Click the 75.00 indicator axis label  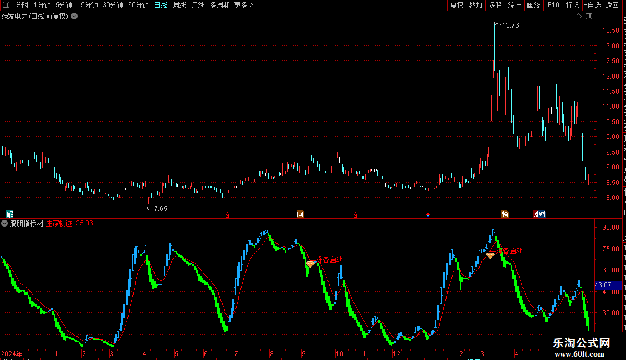pos(610,249)
